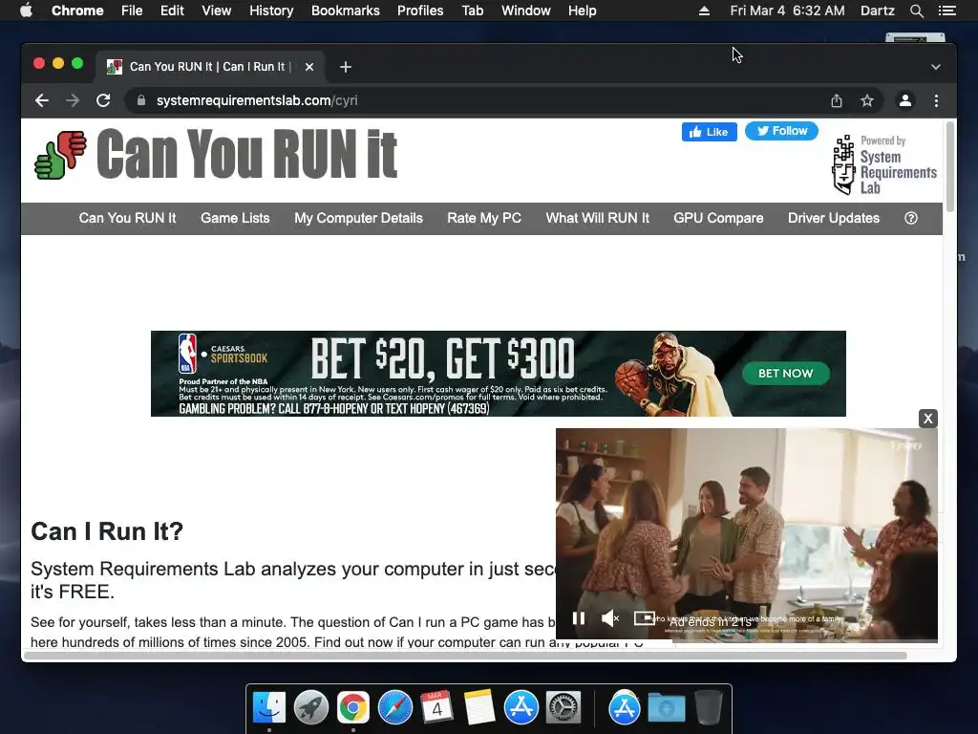This screenshot has width=978, height=734.
Task: Open Chrome from the Dock
Action: click(x=353, y=708)
